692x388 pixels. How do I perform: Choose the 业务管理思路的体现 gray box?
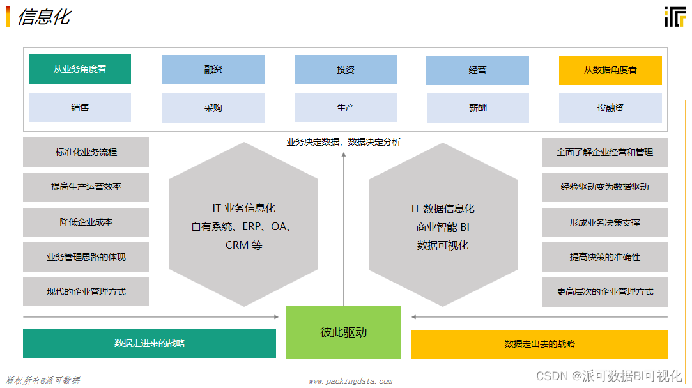click(86, 257)
